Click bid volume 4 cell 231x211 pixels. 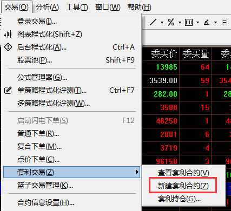[x=195, y=148]
